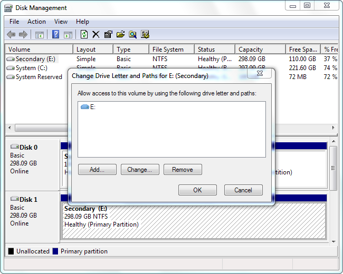The image size is (343, 274).
Task: Open Properties toolbar icon
Action: pos(108,34)
